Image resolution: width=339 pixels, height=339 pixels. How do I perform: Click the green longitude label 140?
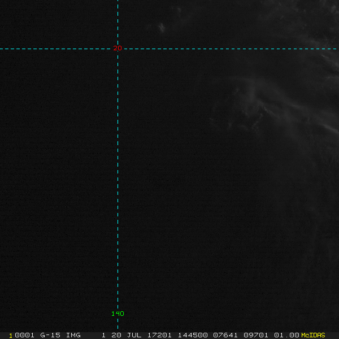click(118, 314)
